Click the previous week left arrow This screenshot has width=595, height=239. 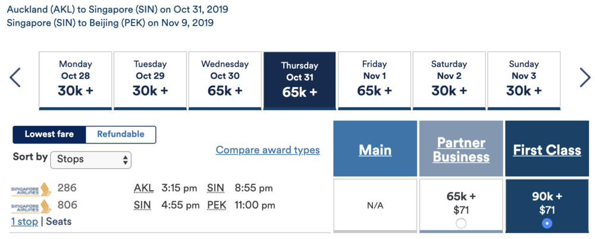pyautogui.click(x=15, y=78)
